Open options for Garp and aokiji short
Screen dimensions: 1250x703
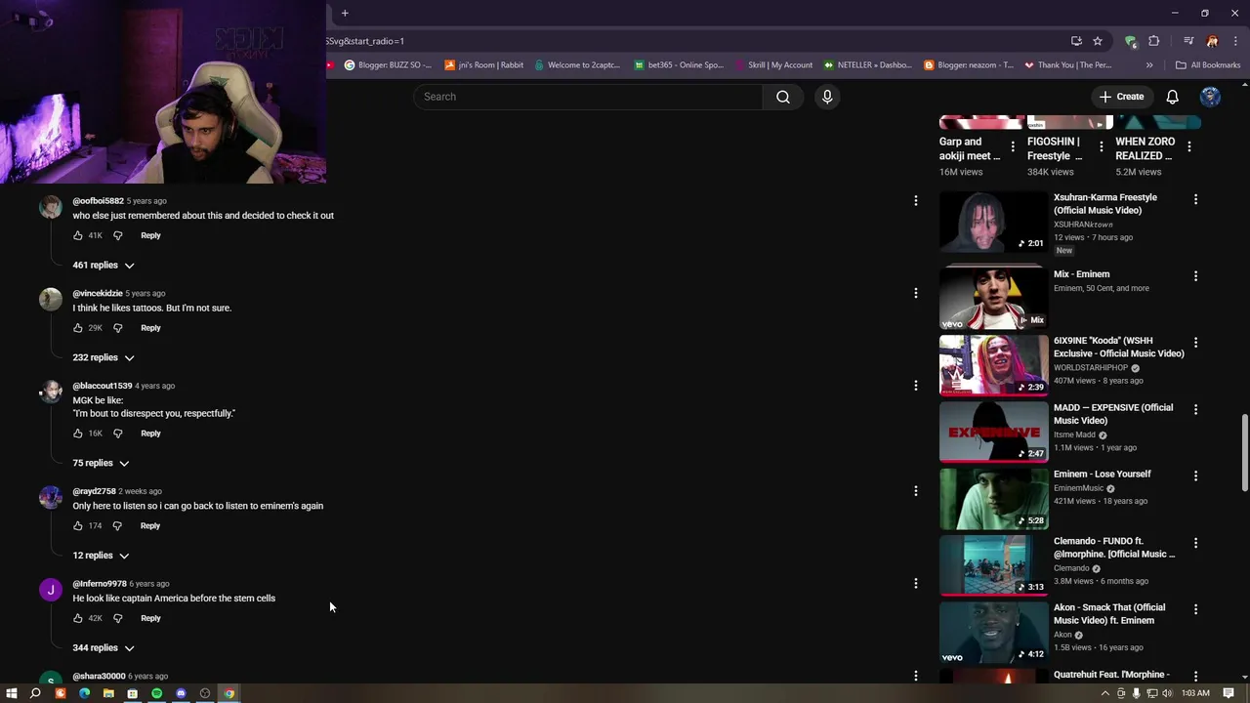point(1013,146)
